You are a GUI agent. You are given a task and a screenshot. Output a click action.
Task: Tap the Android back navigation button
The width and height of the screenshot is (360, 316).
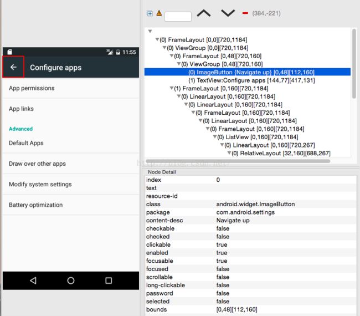33,281
